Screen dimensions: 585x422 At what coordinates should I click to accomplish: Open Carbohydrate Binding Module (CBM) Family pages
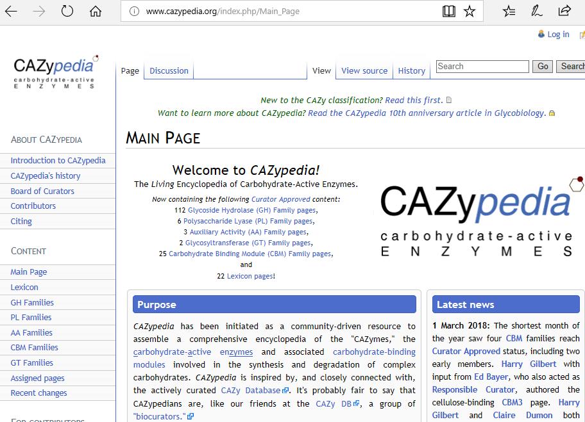(250, 254)
